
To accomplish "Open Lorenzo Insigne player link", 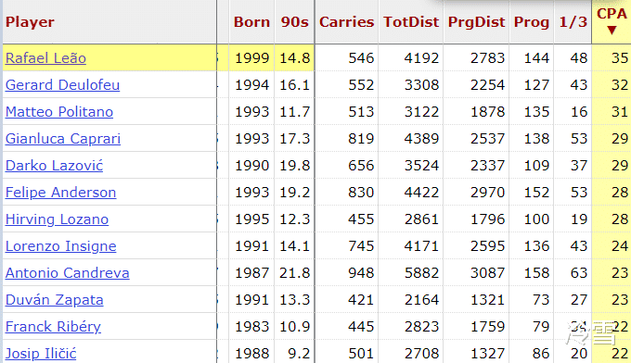I will pos(60,246).
